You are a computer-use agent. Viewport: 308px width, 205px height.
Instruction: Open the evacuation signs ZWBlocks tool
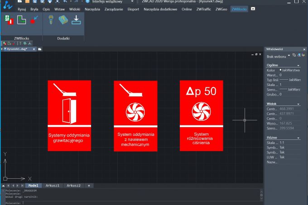point(9,20)
